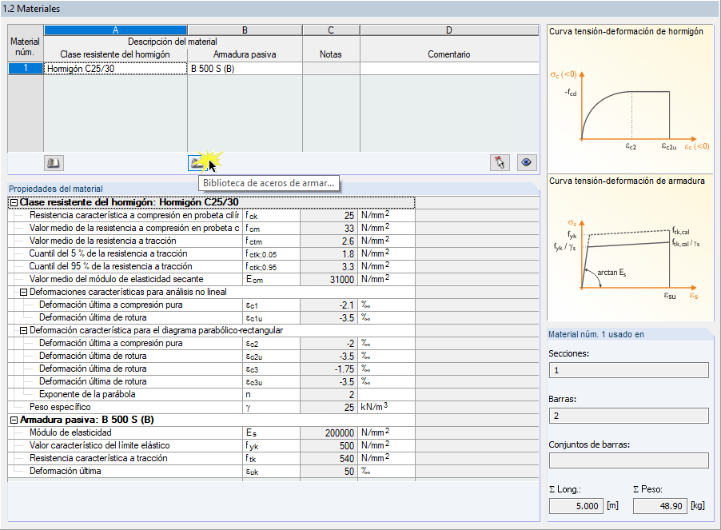Click Cuantil del 5 % row label
The image size is (721, 530).
click(x=109, y=253)
